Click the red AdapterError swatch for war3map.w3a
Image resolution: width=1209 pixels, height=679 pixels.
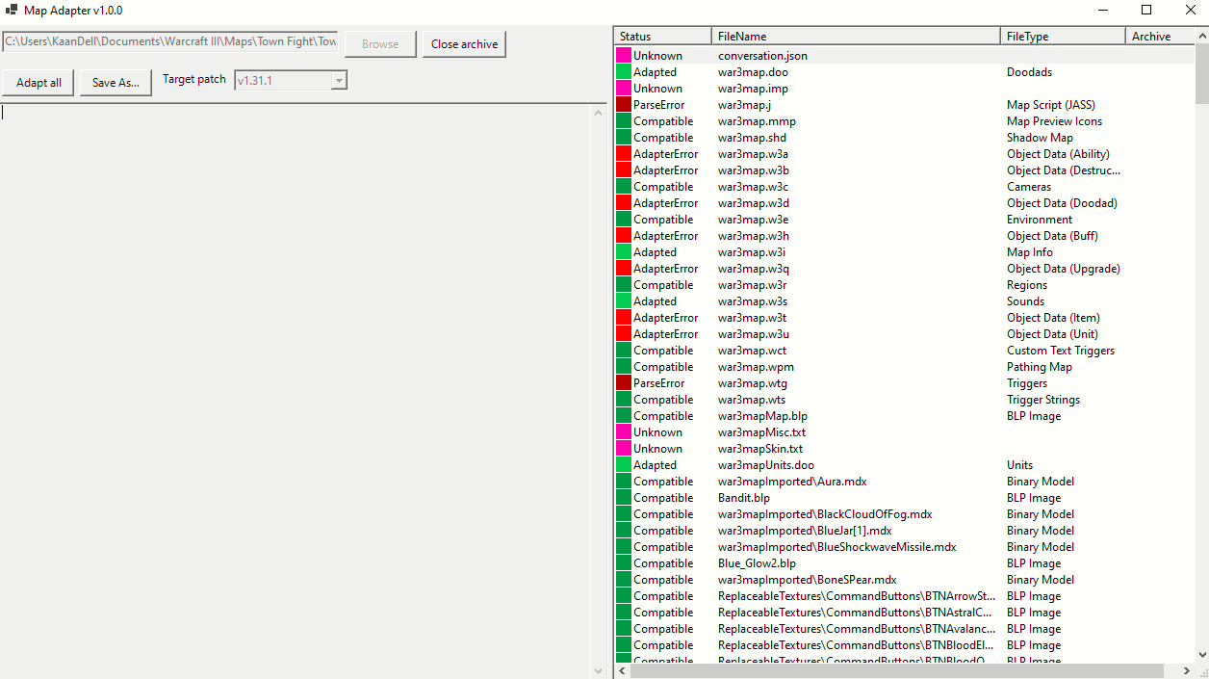[624, 154]
